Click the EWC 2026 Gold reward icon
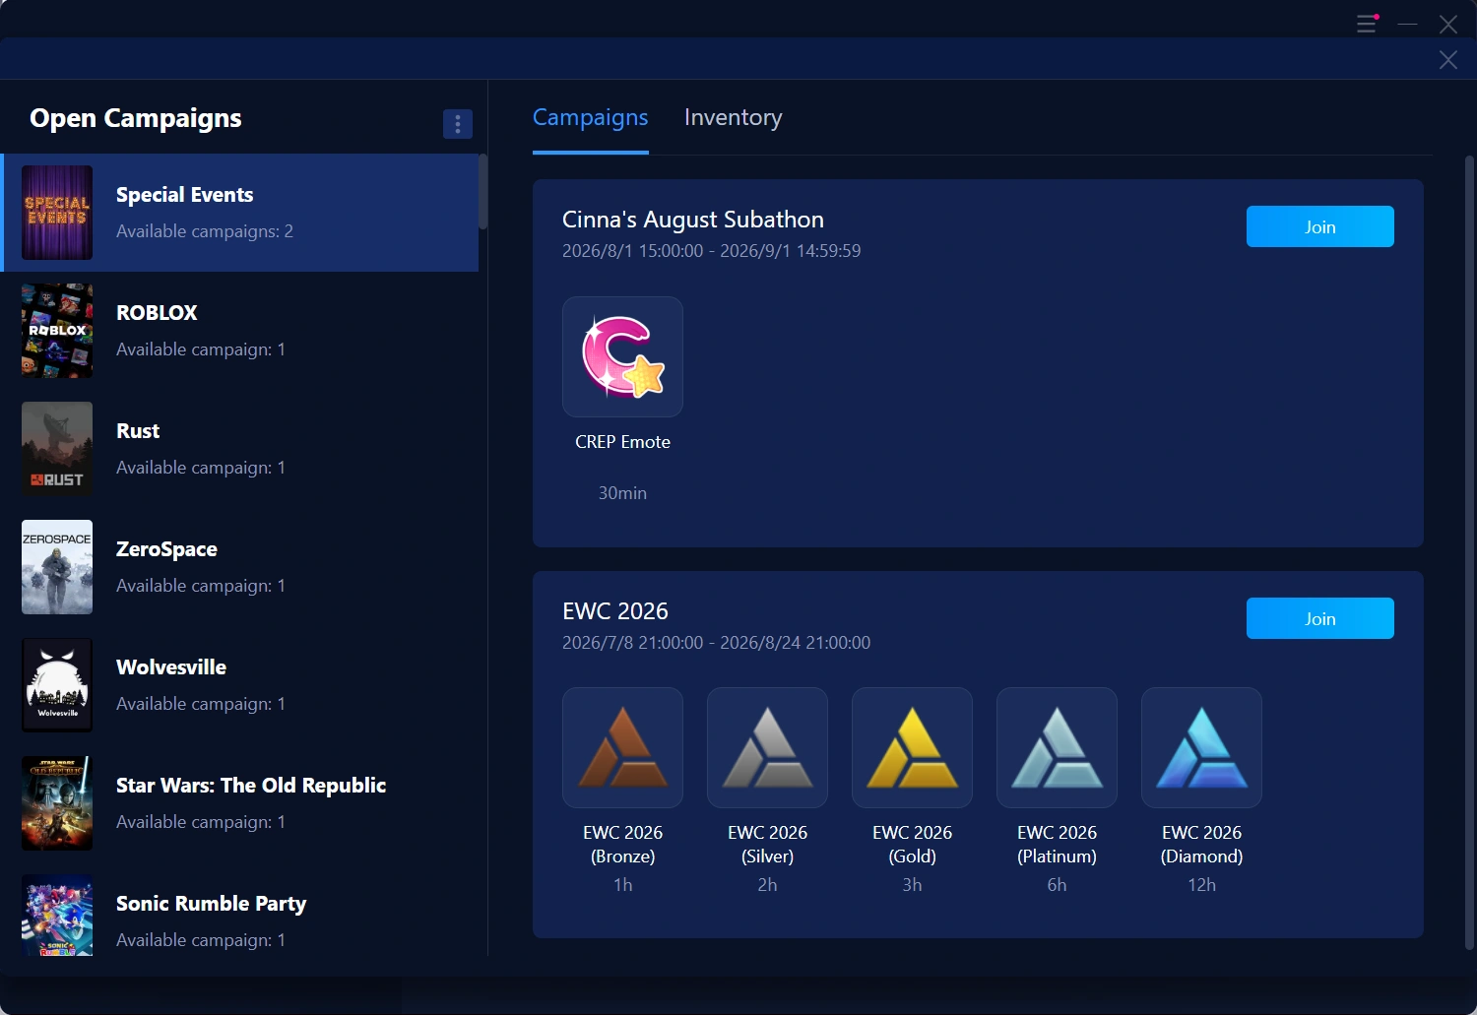The image size is (1477, 1015). [x=912, y=747]
